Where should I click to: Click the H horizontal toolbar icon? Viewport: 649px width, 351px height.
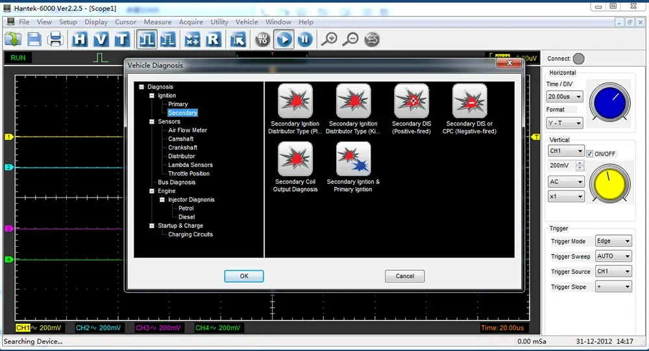click(x=80, y=40)
